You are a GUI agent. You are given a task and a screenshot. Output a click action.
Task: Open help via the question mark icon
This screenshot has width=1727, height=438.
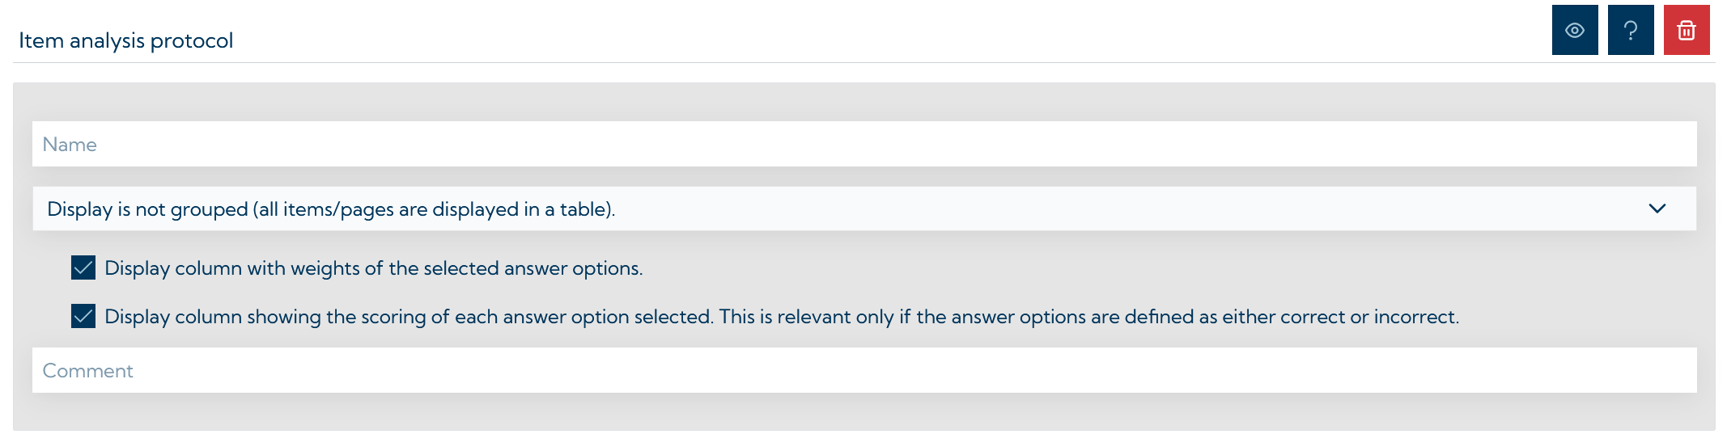tap(1630, 31)
